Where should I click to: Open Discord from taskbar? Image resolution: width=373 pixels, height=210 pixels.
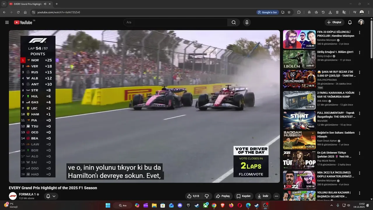click(180, 205)
